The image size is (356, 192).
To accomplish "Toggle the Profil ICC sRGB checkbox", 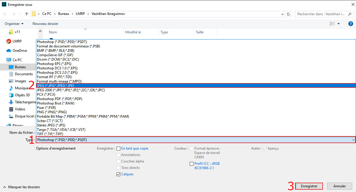I will (192, 164).
